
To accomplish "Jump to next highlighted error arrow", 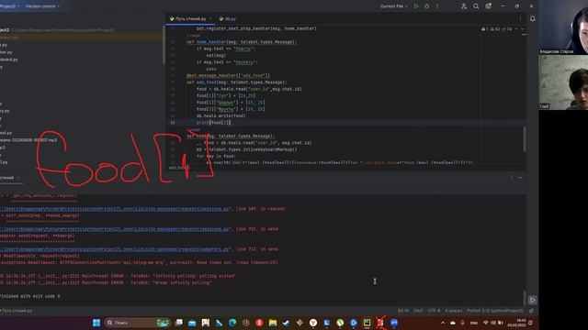I will [x=523, y=28].
